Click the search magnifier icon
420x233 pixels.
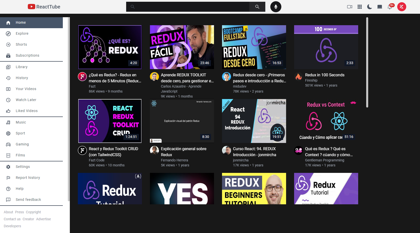click(257, 7)
